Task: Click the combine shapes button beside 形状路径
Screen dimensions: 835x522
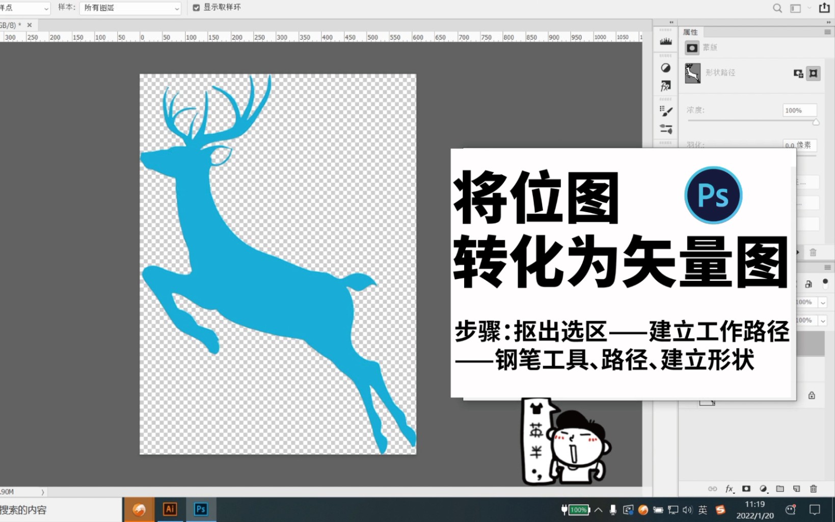Action: point(798,74)
